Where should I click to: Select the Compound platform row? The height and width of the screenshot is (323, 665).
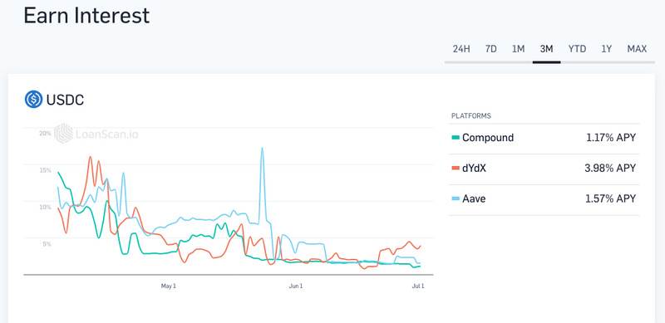(544, 138)
